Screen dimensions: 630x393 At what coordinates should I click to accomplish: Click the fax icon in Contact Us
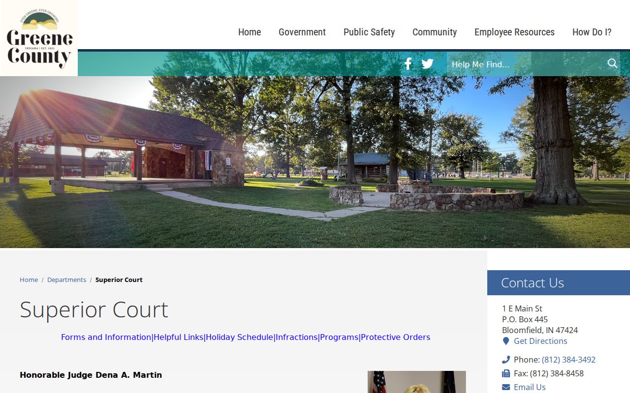coord(506,373)
